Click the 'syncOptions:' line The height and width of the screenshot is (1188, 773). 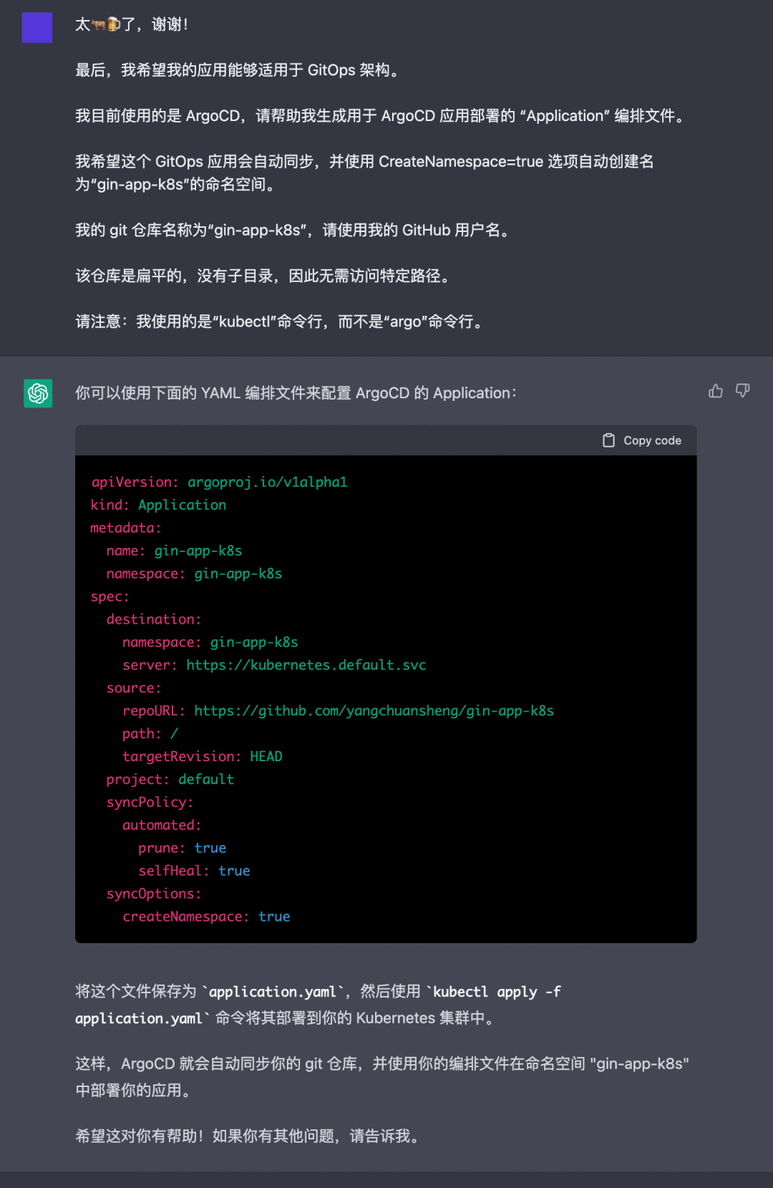tap(154, 894)
